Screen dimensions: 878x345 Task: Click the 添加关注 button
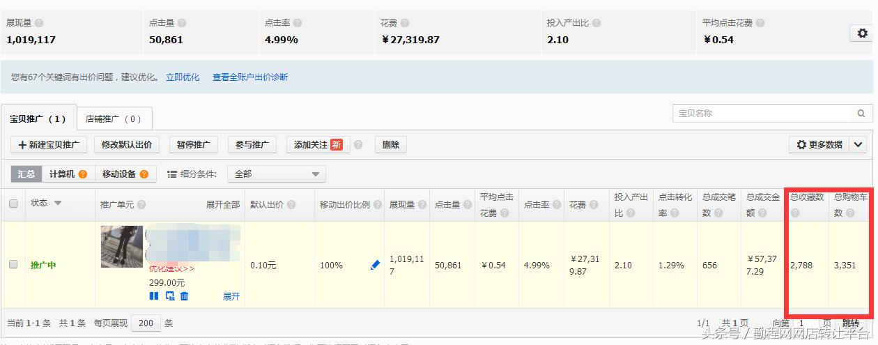coord(318,145)
